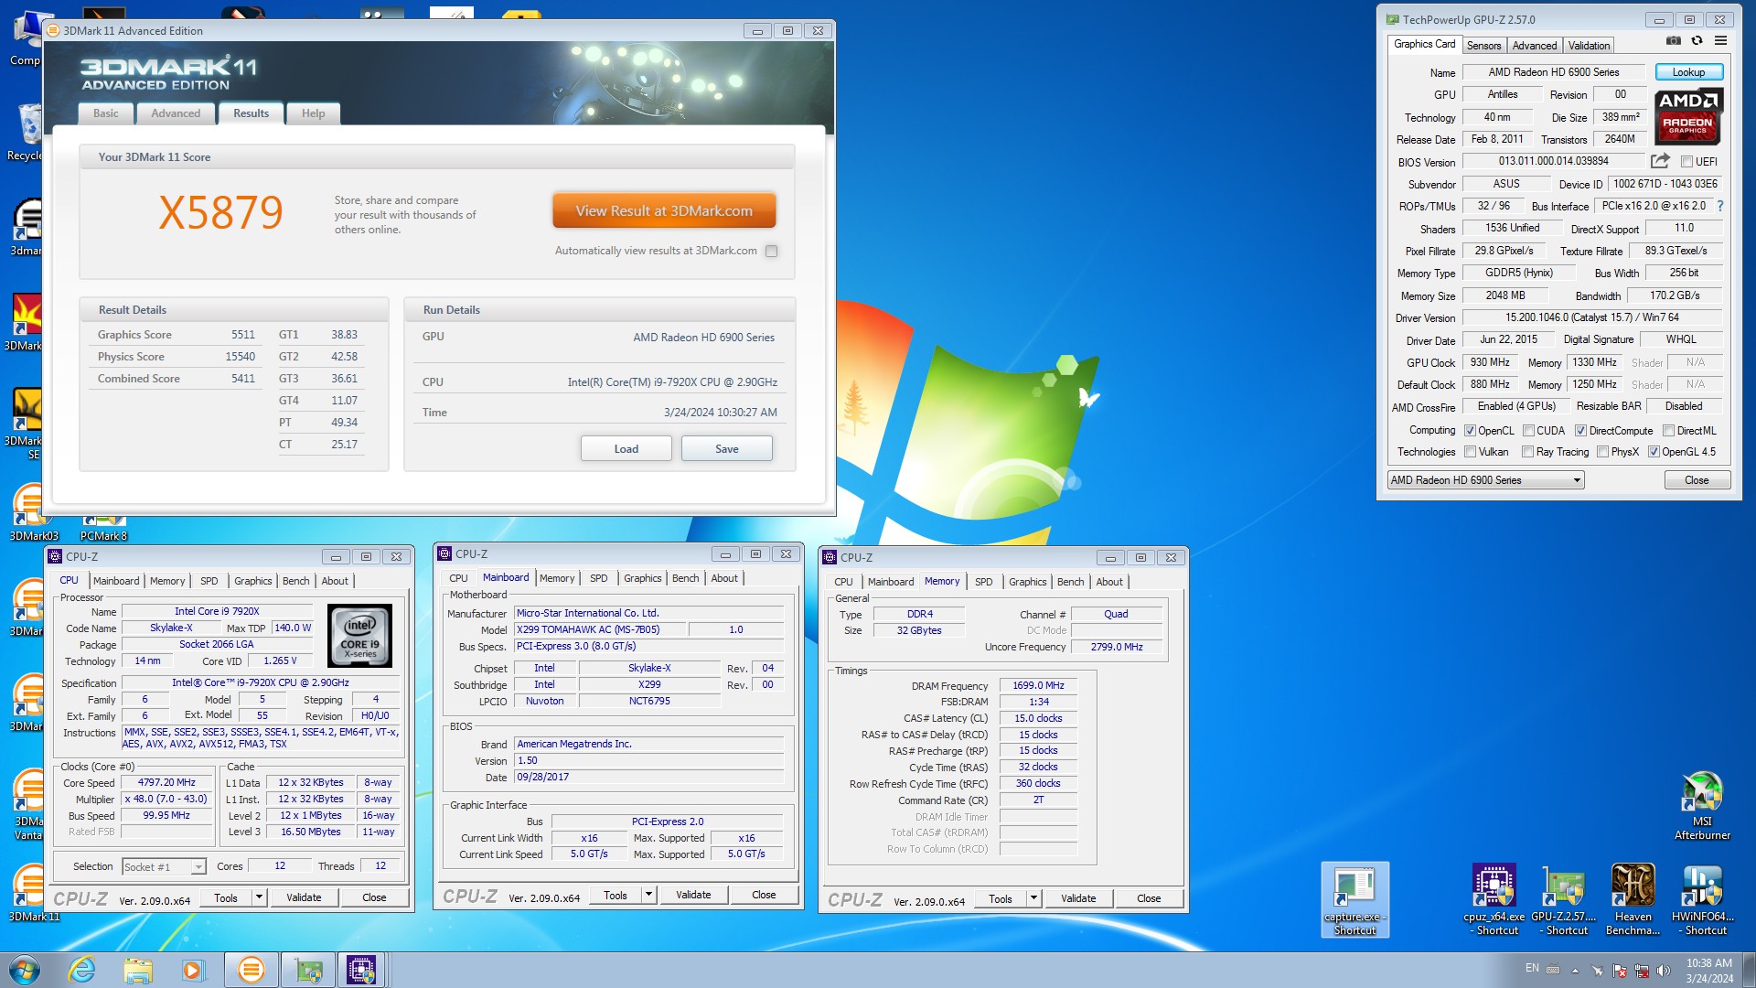The width and height of the screenshot is (1756, 988).
Task: Switch to the Basic tab in 3DMark 11
Action: point(106,113)
